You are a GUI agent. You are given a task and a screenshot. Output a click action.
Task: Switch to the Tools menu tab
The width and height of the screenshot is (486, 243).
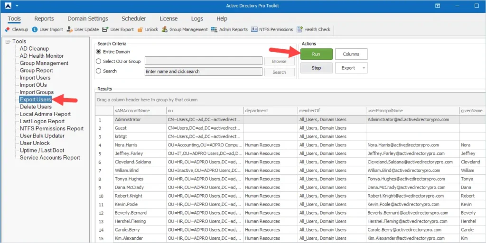click(x=14, y=18)
